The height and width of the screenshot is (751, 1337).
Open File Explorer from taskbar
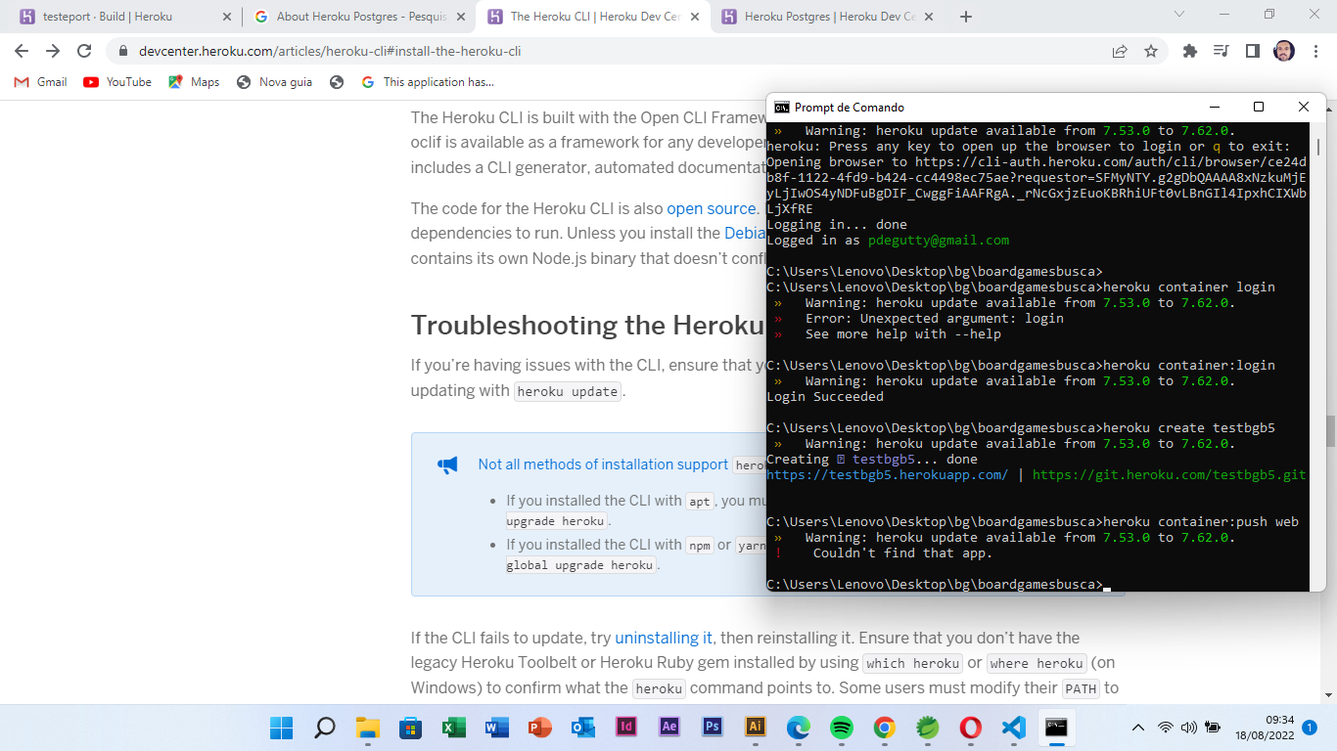pos(368,728)
